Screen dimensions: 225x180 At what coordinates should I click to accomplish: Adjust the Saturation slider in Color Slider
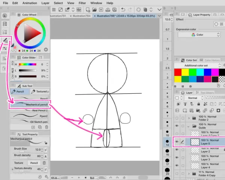pyautogui.click(x=27, y=76)
